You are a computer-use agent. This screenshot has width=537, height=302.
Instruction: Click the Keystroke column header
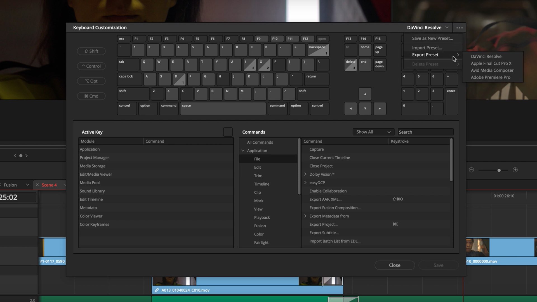coord(399,141)
